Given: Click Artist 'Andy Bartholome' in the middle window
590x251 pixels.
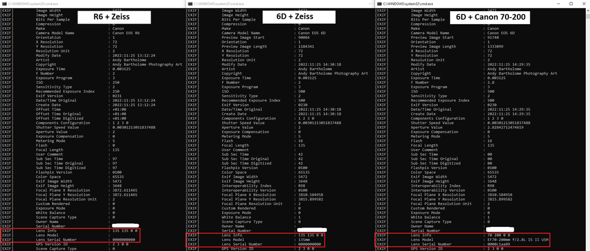Looking at the screenshot, I should click(315, 69).
